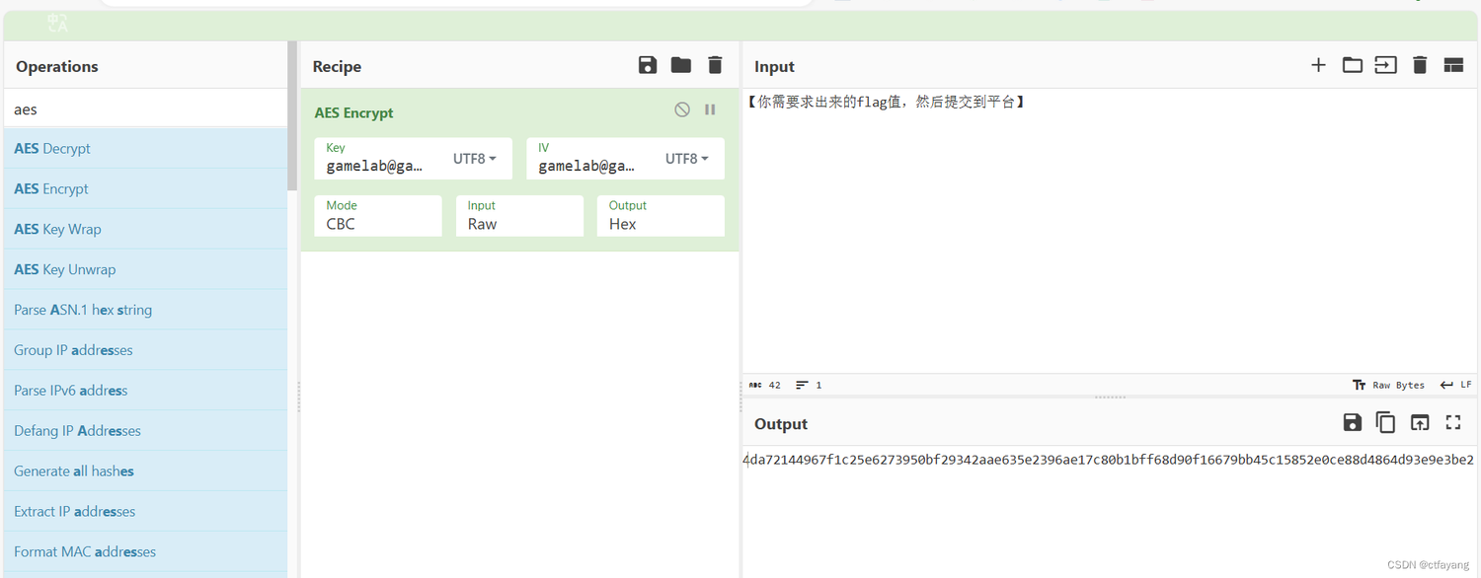
Task: Save the recipe using the disk icon
Action: (648, 65)
